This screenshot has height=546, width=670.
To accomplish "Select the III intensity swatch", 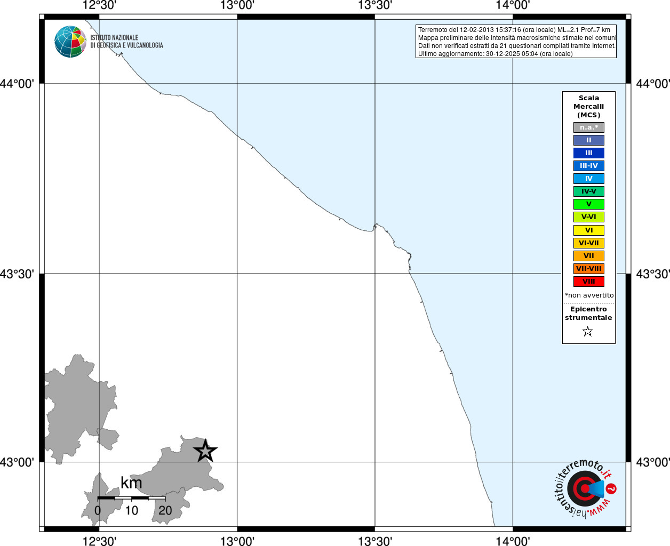I will tap(589, 153).
